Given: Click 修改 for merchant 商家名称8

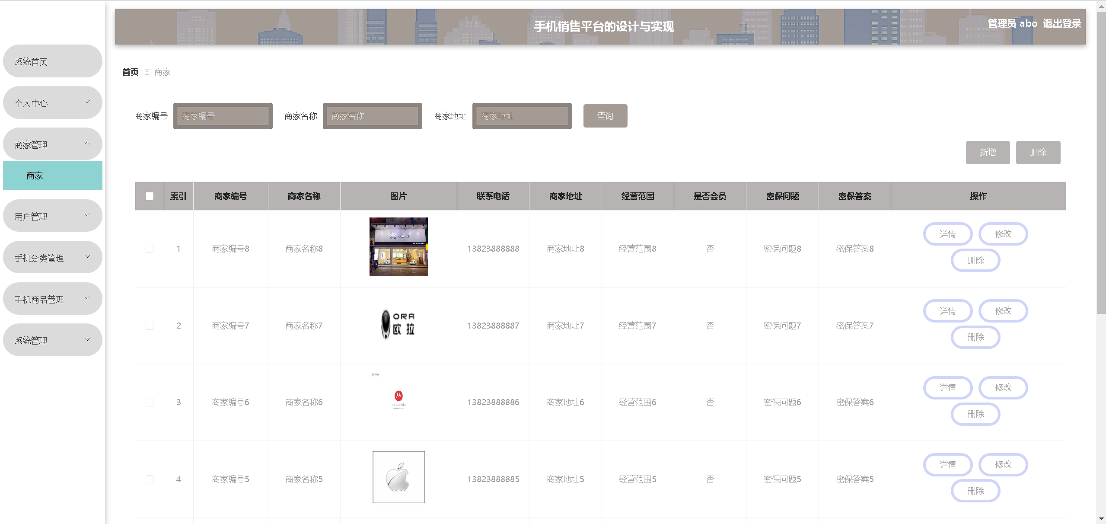Looking at the screenshot, I should (x=1003, y=234).
